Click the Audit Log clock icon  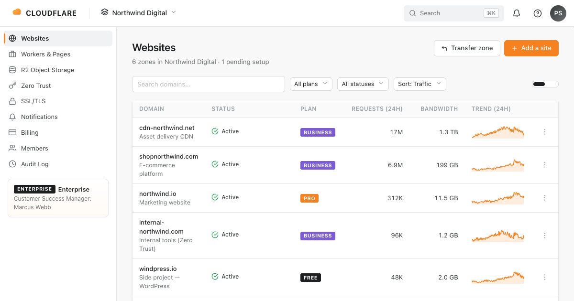click(x=12, y=164)
